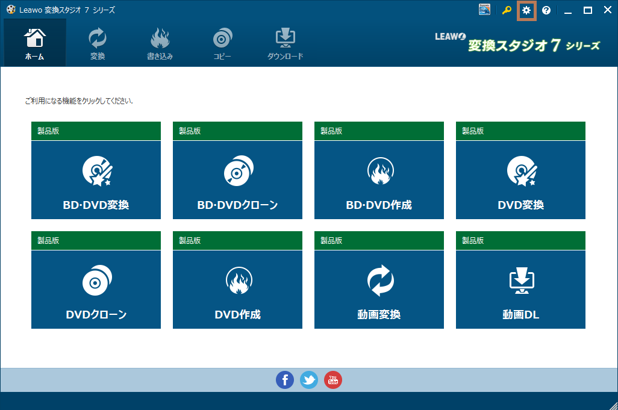Go to the コピー tab
The image size is (618, 410).
click(x=222, y=44)
